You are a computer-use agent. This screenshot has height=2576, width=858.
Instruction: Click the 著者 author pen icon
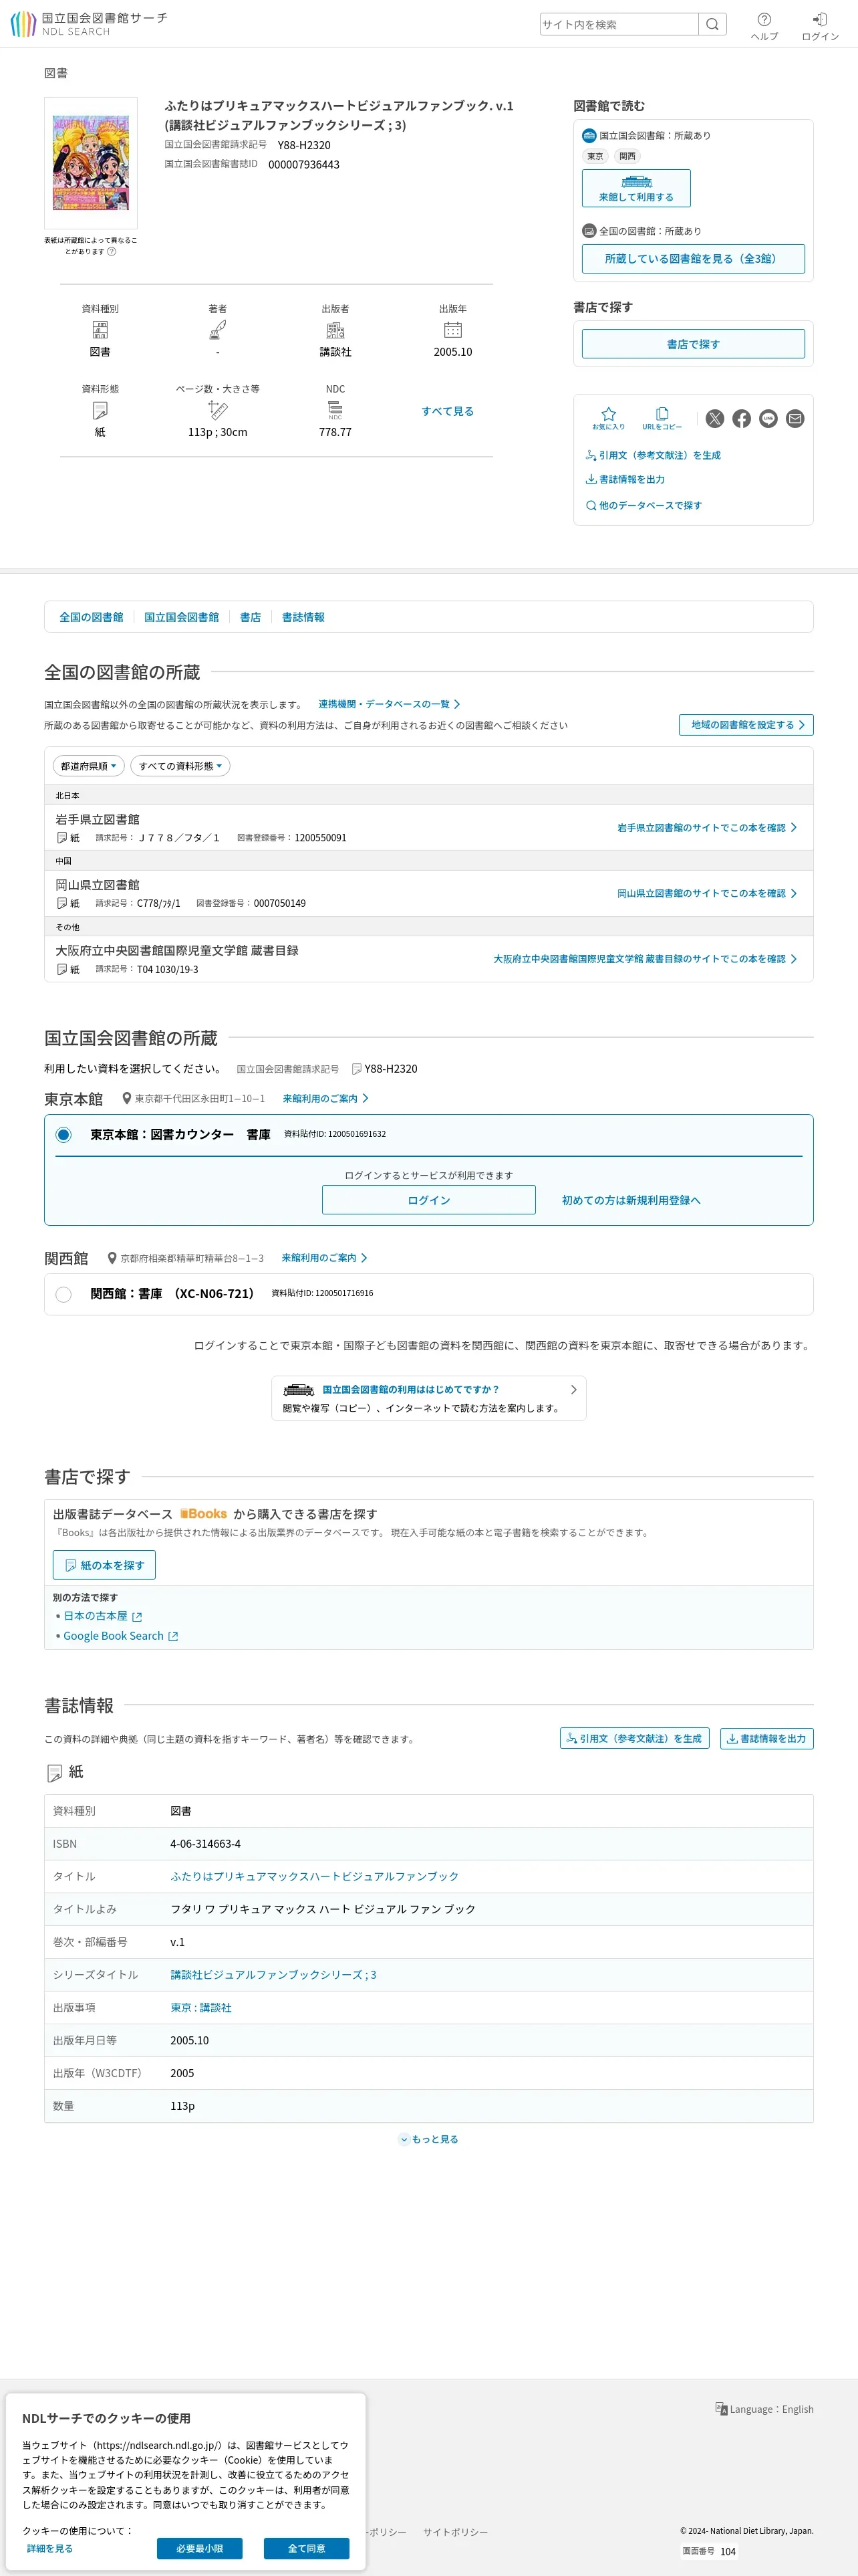218,330
